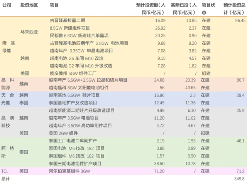Select the 8.5GW 新建组件项目 cell
The width and height of the screenshot is (247, 186).
pyautogui.click(x=70, y=28)
